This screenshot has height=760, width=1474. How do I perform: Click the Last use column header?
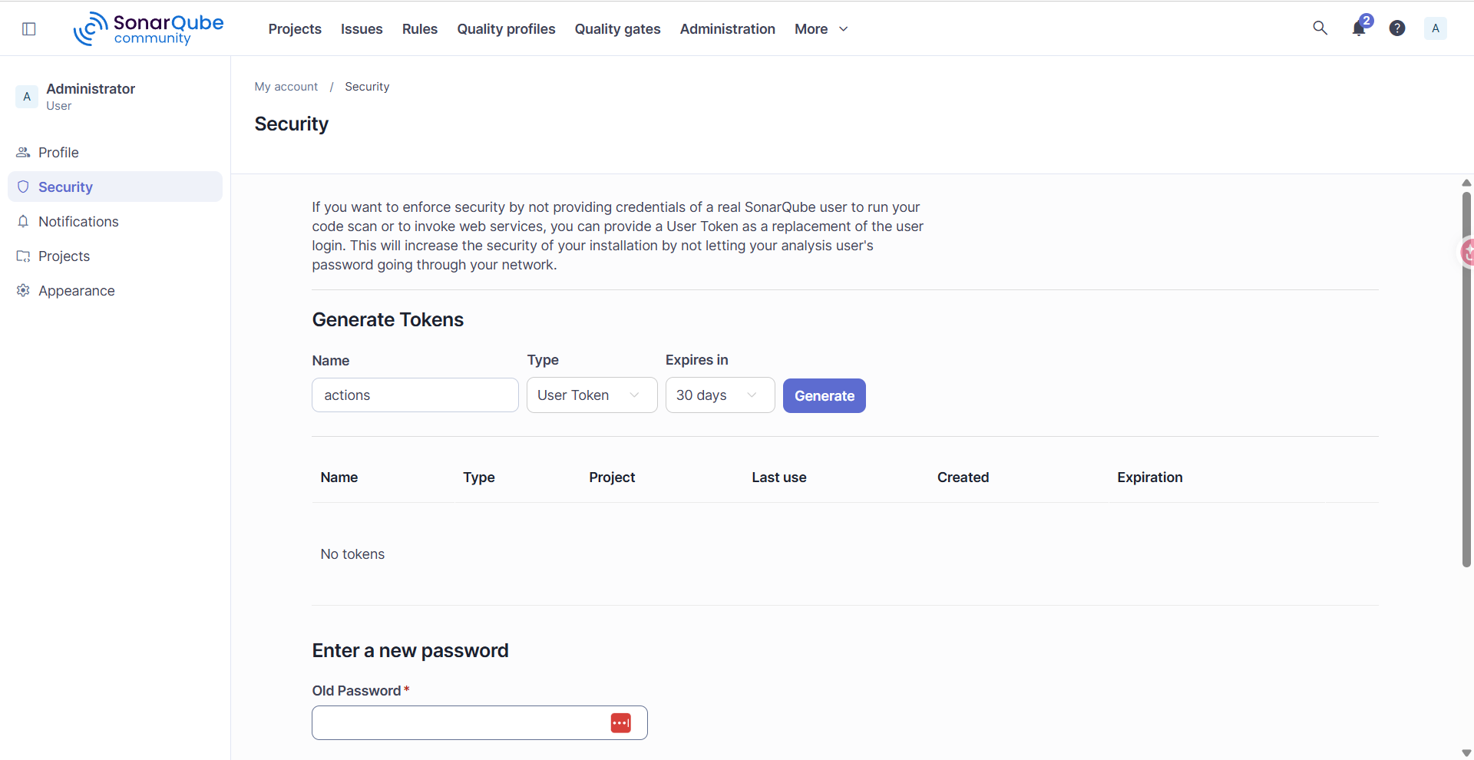(x=779, y=477)
